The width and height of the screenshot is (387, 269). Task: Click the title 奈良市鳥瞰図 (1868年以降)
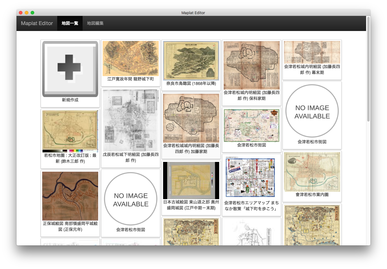point(191,83)
